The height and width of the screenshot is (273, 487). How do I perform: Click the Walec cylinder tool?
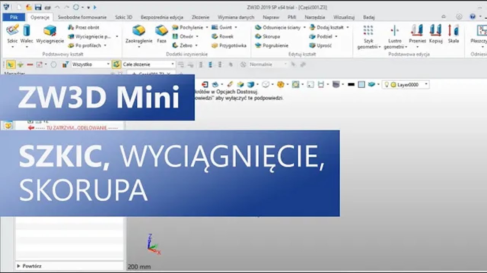click(x=27, y=34)
